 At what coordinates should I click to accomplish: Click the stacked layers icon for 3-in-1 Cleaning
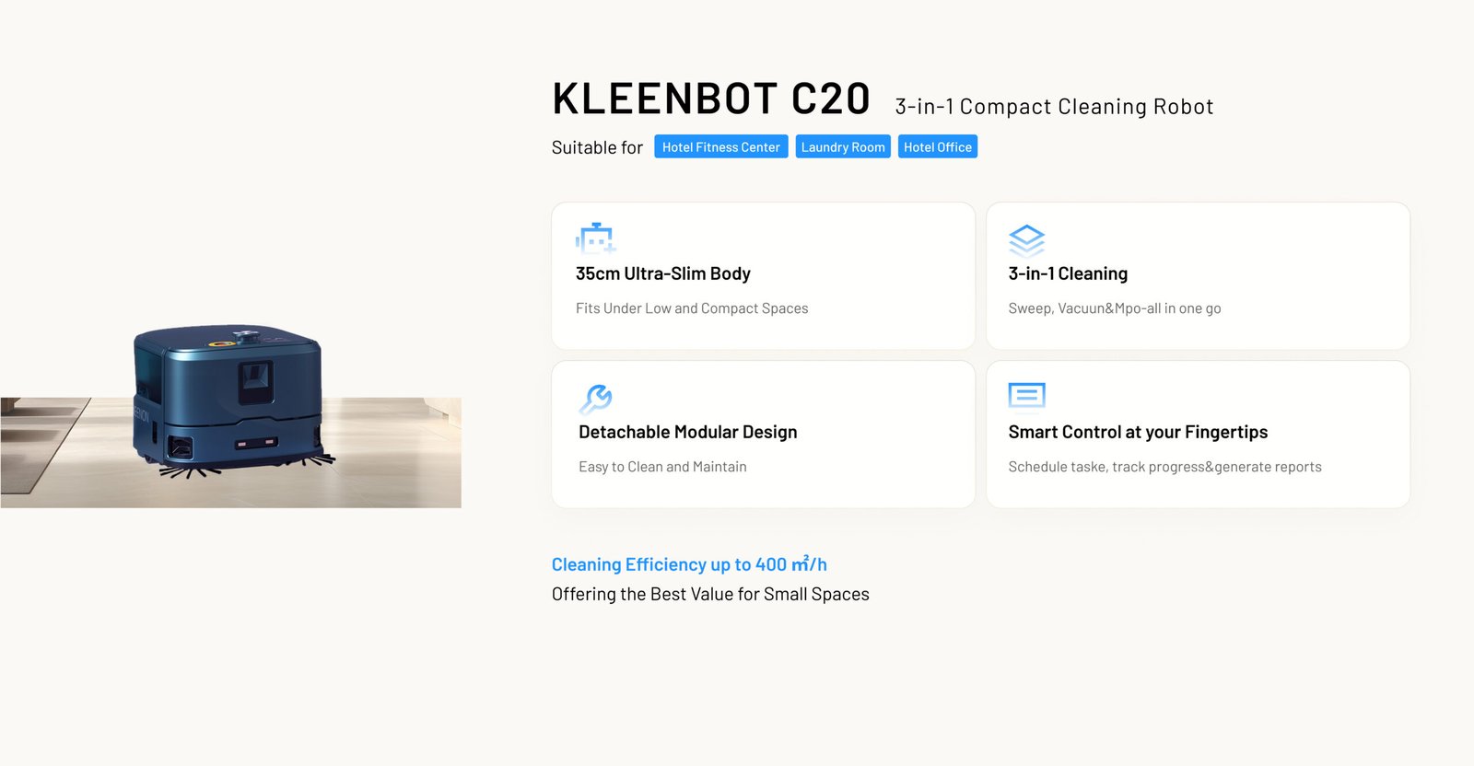coord(1026,240)
